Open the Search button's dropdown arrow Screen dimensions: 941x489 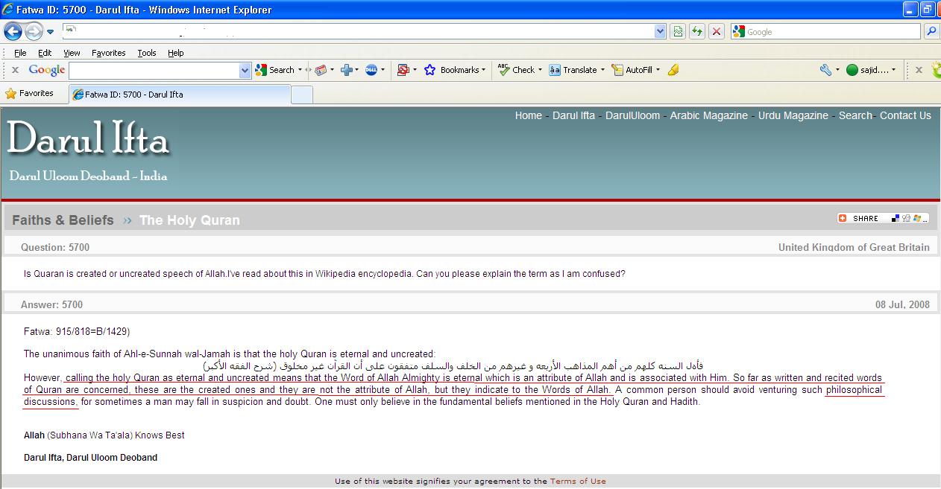300,70
